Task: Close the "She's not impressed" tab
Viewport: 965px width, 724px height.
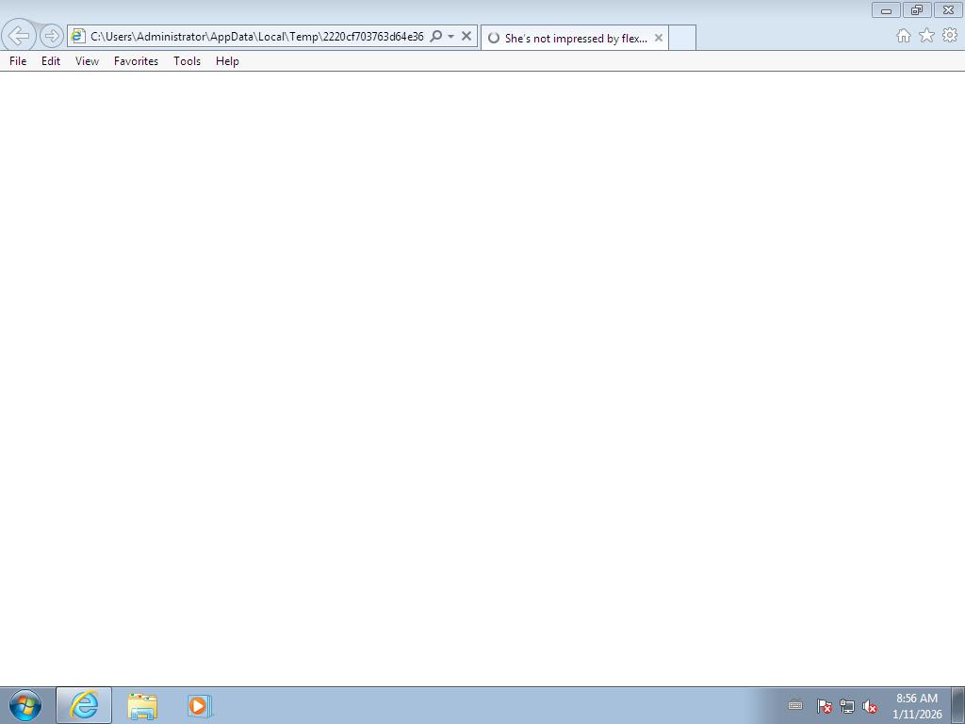Action: coord(659,38)
